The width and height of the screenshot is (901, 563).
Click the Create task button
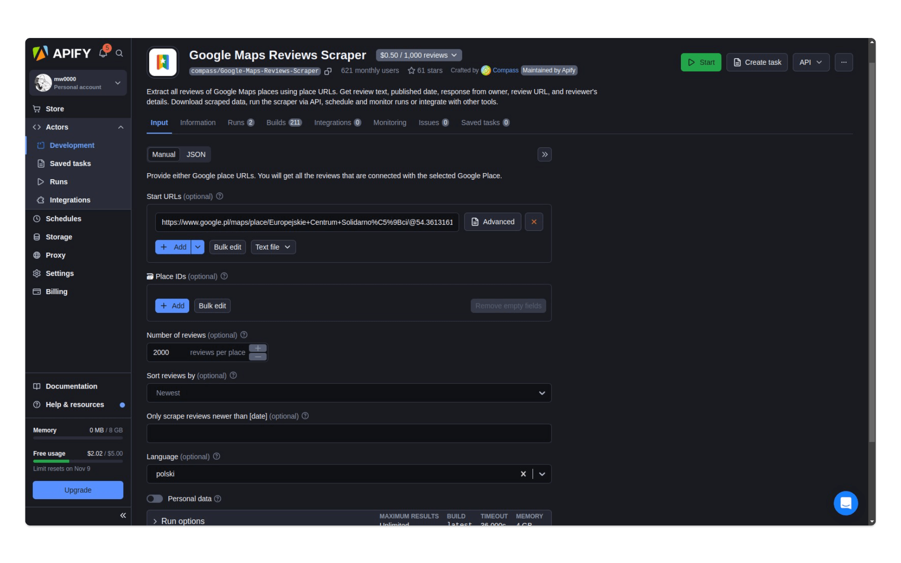(x=757, y=62)
